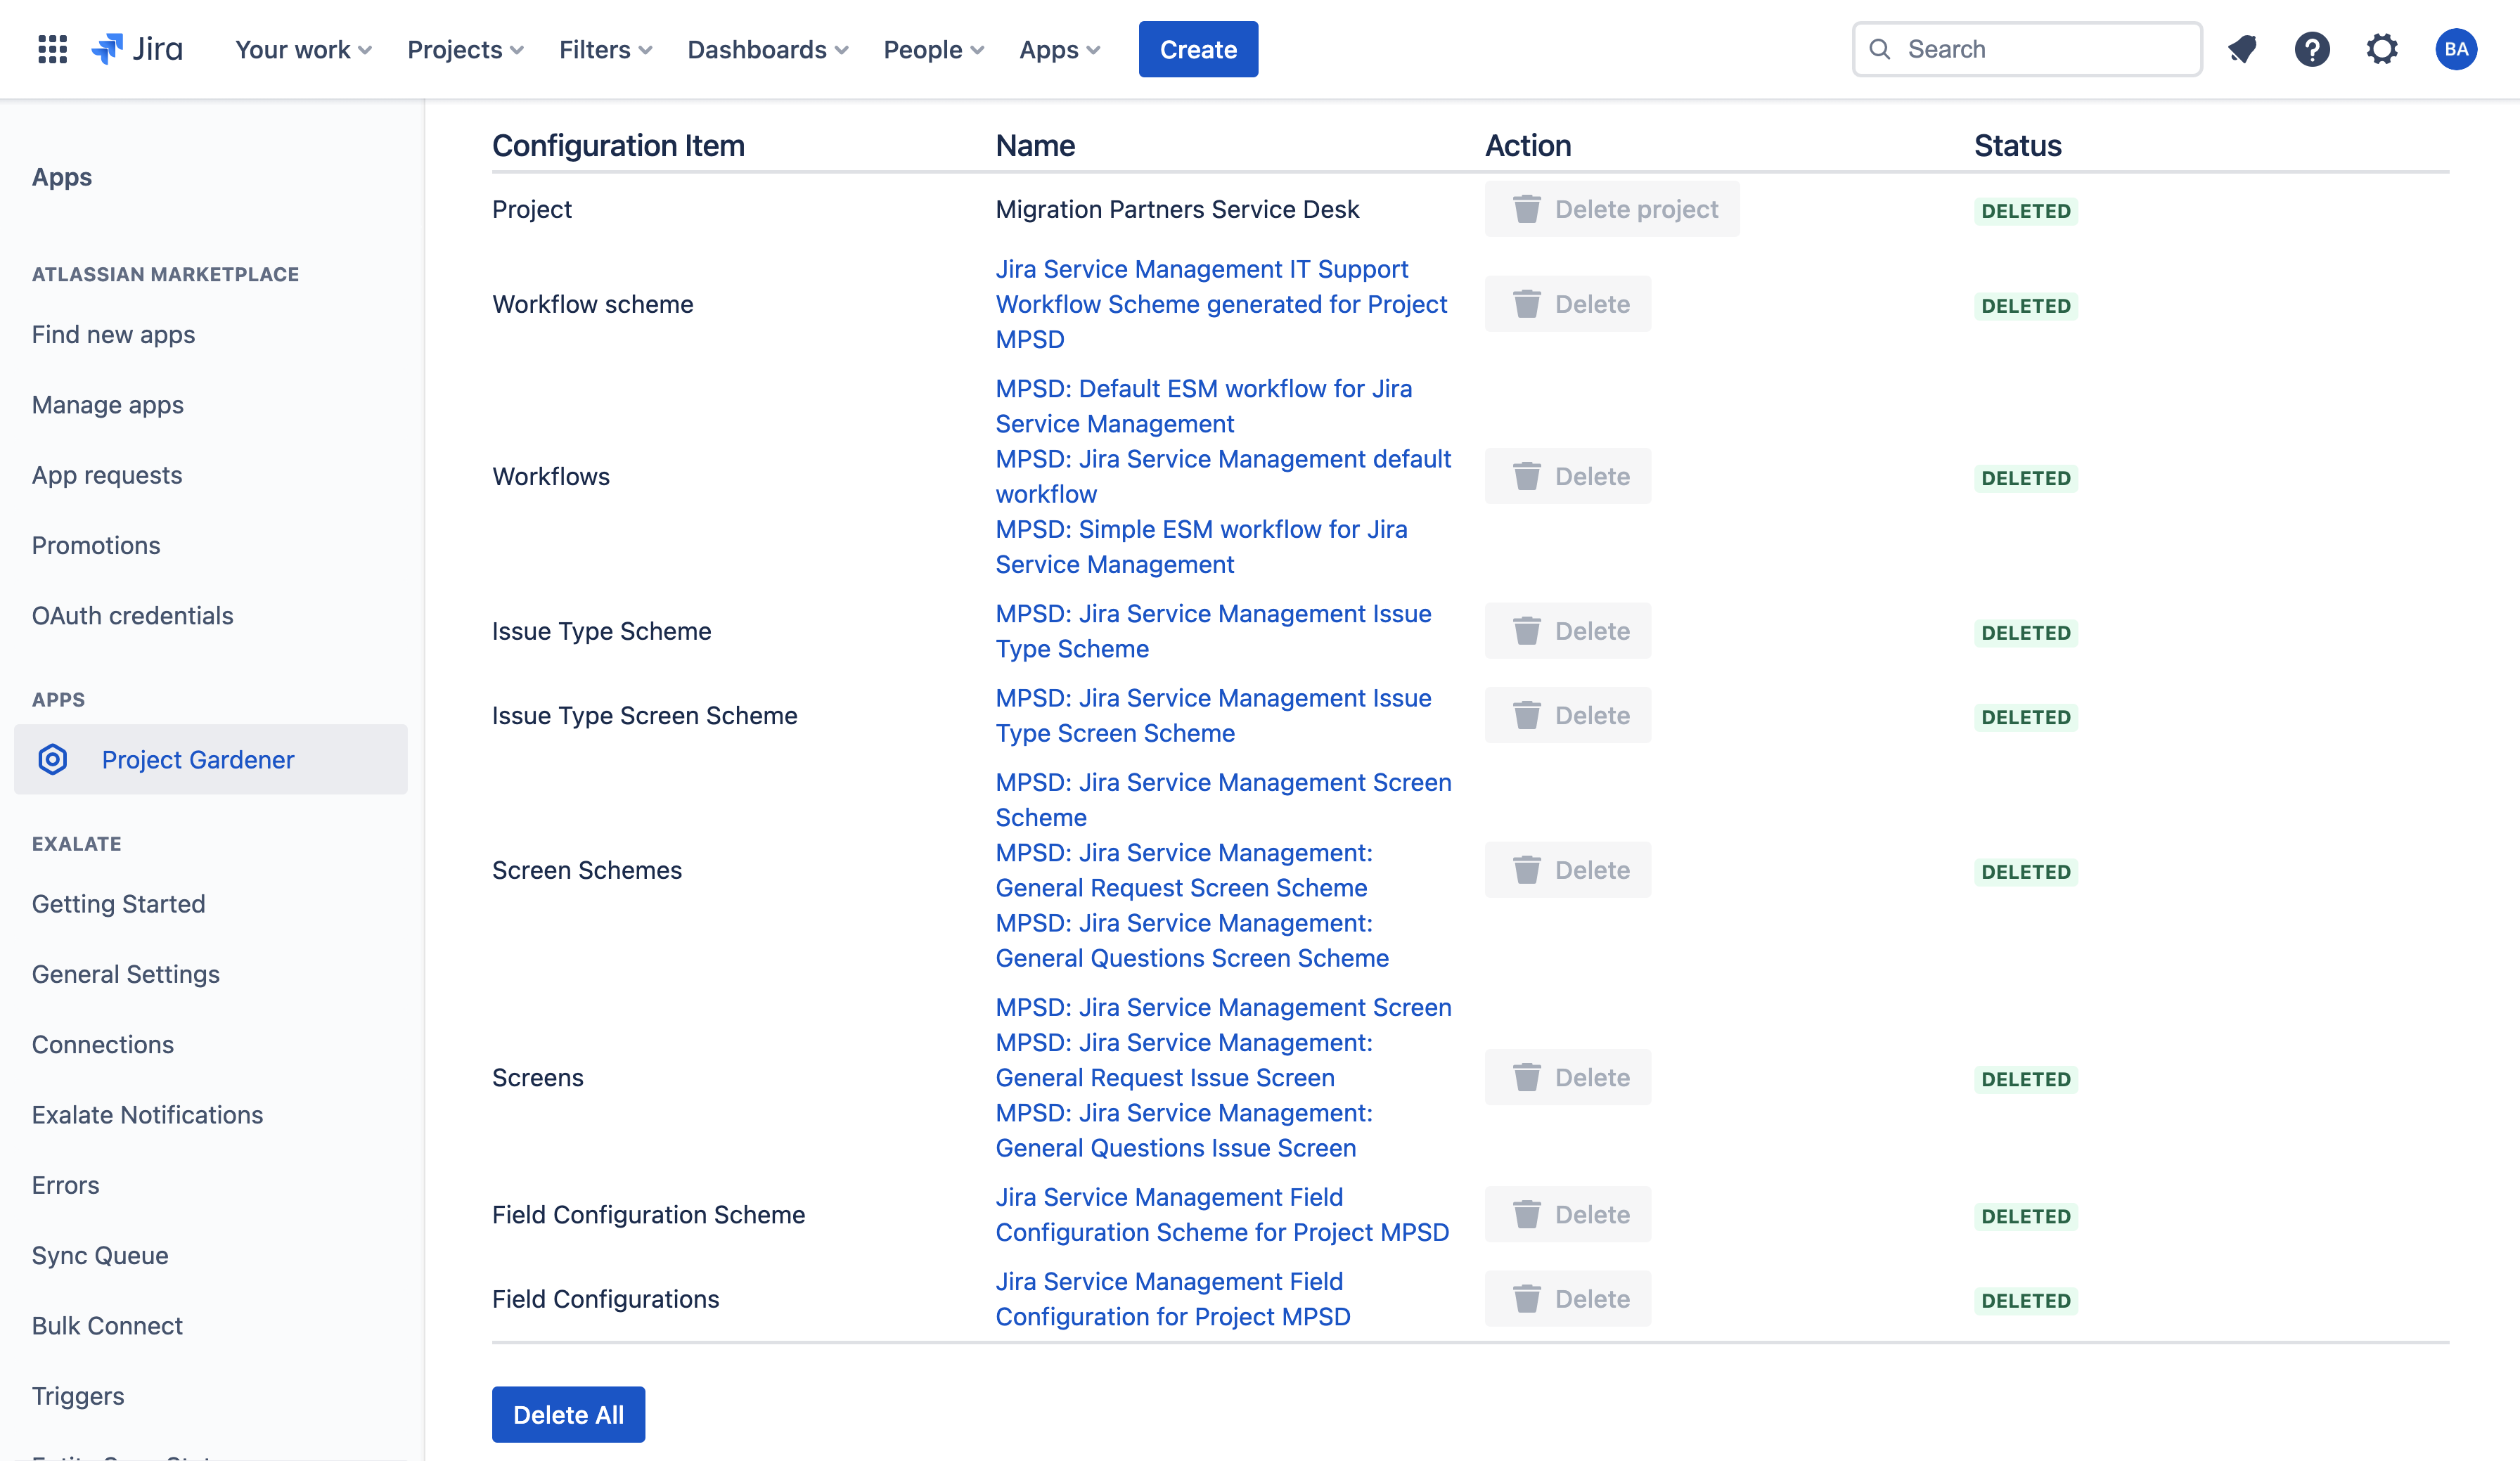Expand the Your work dropdown
2520x1461 pixels.
point(303,49)
